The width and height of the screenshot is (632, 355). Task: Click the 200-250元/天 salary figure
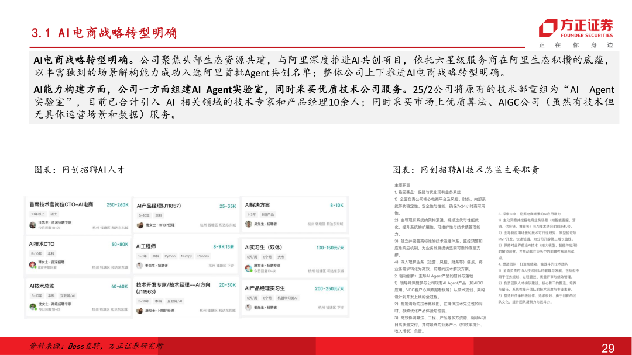pyautogui.click(x=329, y=288)
